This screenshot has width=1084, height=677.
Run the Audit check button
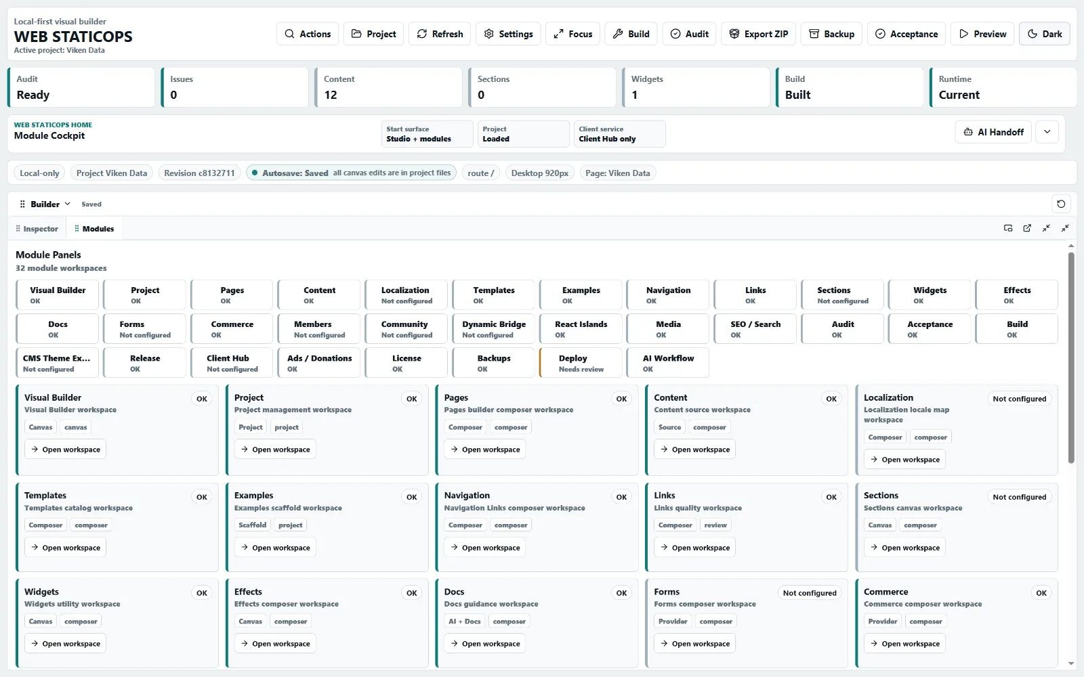pyautogui.click(x=690, y=34)
